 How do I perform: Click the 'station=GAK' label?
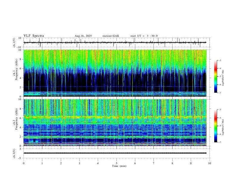[111, 36]
